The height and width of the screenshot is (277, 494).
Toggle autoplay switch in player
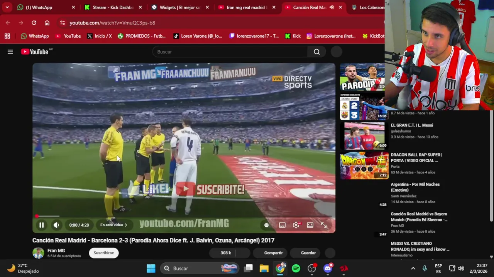[266, 225]
